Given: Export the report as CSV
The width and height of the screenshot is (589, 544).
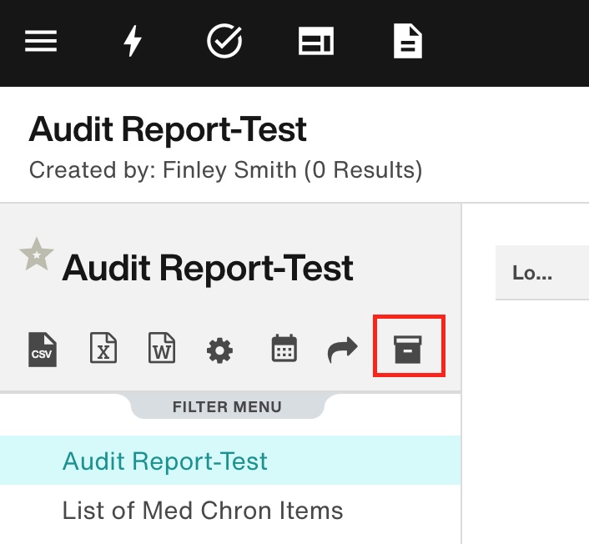Looking at the screenshot, I should point(43,350).
